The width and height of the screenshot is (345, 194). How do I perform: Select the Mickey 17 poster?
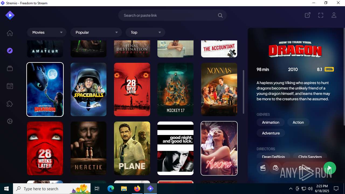(175, 89)
